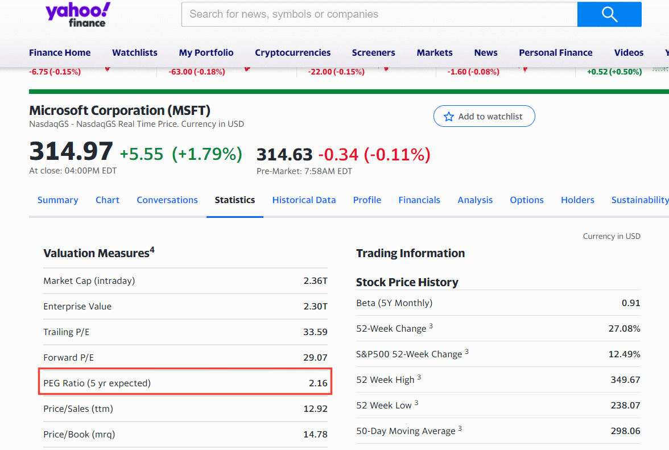Click the footnote beside 50-Day Moving Average
This screenshot has height=450, width=669.
coord(460,427)
